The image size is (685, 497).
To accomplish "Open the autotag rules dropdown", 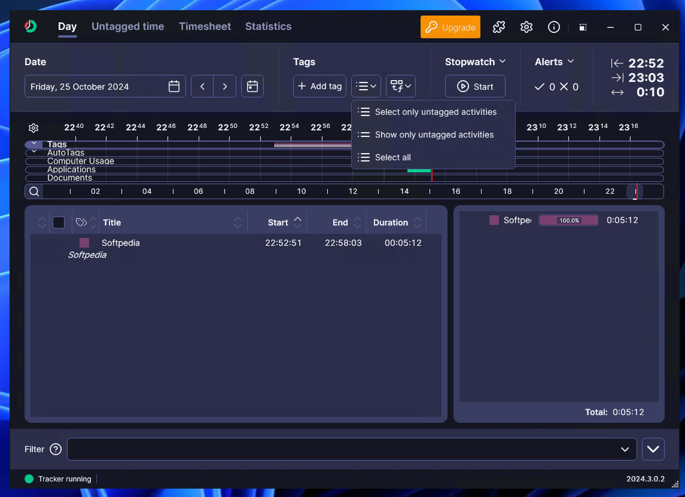I will (x=400, y=86).
